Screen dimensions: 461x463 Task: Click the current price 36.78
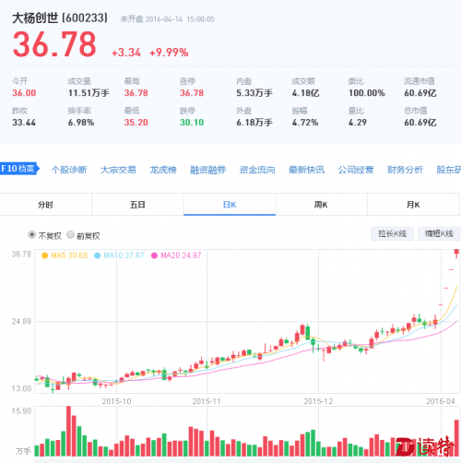coord(54,44)
